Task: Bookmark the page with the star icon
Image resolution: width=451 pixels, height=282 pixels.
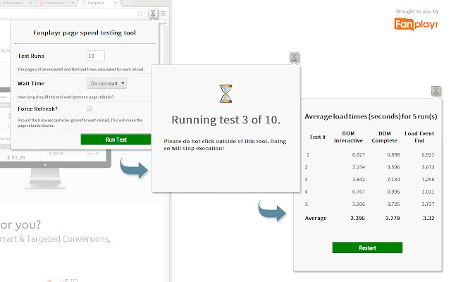Action: 140,13
